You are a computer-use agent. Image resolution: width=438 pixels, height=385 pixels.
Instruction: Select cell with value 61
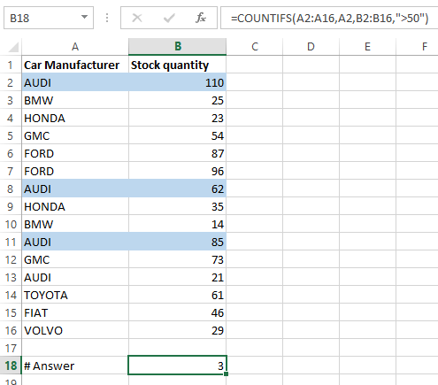click(x=178, y=295)
